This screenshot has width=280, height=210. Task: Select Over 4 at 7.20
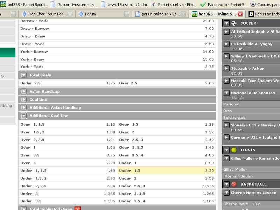[x=68, y=163]
